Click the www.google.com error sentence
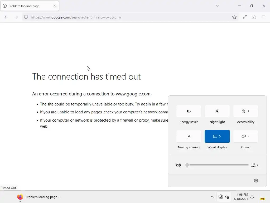This screenshot has height=203, width=270. click(x=92, y=94)
